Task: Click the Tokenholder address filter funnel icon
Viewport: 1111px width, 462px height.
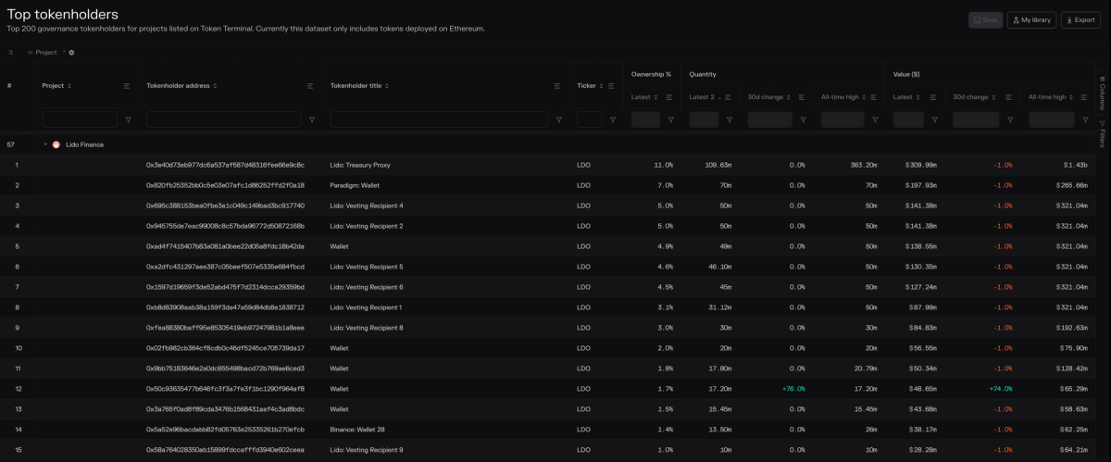Action: click(x=311, y=119)
